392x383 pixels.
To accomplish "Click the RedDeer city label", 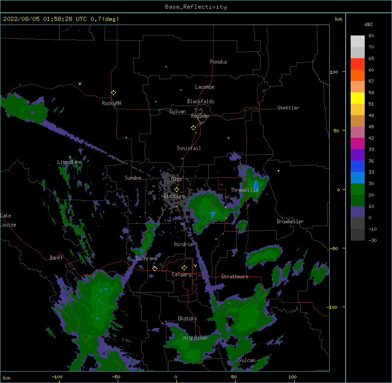I will (200, 116).
